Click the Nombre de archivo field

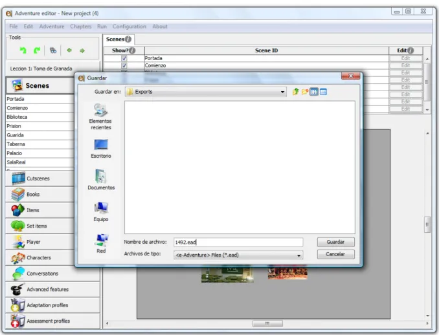coord(238,242)
